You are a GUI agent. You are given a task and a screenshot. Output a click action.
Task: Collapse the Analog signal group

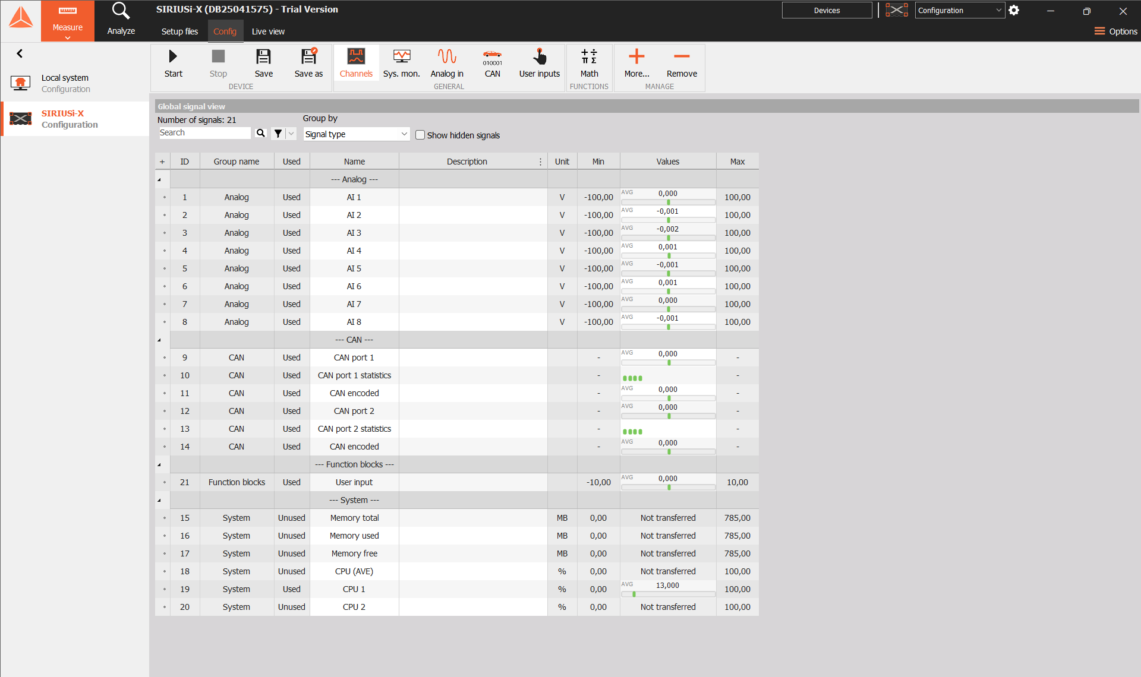tap(159, 179)
